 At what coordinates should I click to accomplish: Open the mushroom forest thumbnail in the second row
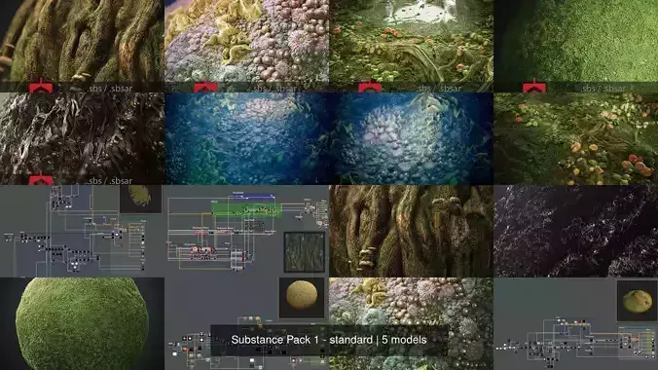[576, 138]
